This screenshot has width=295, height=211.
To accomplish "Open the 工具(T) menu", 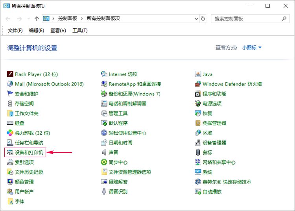I will click(x=80, y=30).
